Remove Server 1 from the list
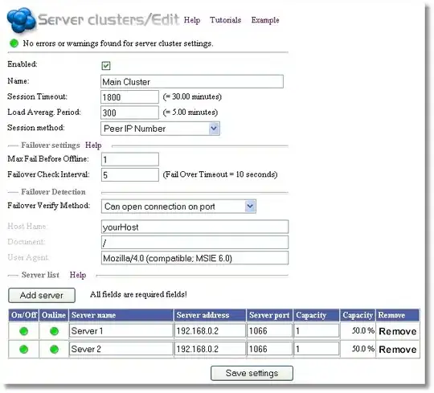Image resolution: width=434 pixels, height=393 pixels. click(398, 331)
